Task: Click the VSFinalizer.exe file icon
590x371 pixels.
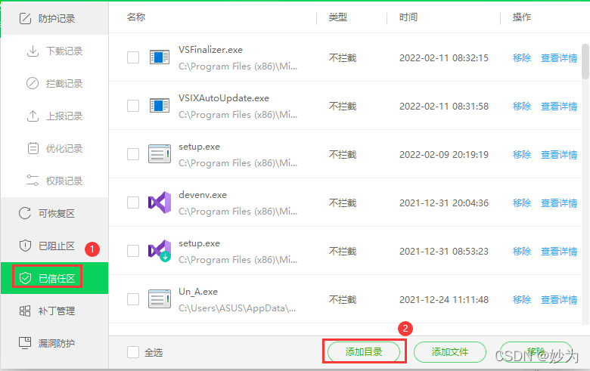Action: point(159,57)
